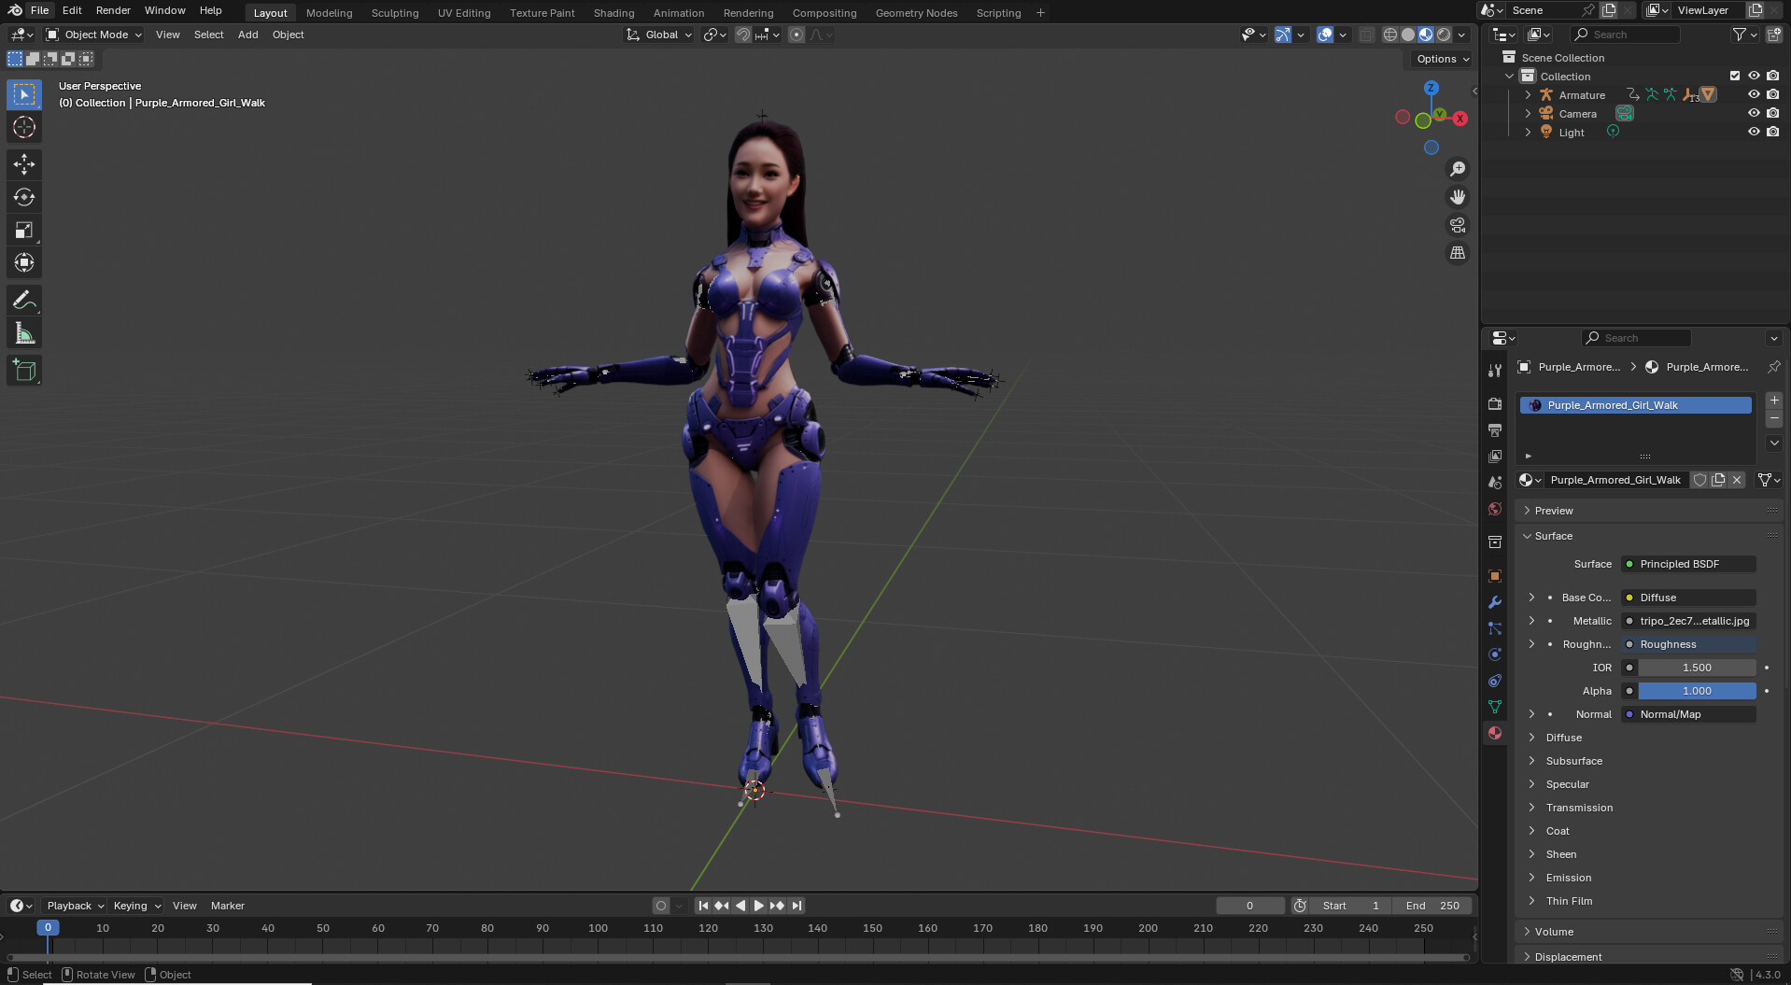
Task: Click the pan view hand icon
Action: [1457, 197]
